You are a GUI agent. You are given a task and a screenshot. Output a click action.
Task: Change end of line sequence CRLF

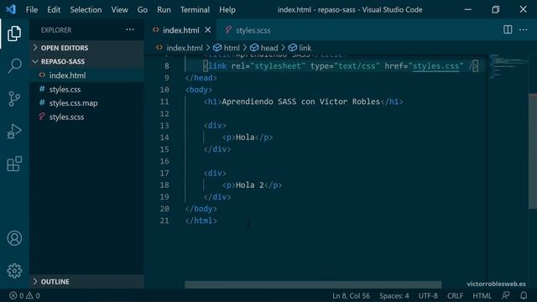pyautogui.click(x=455, y=295)
